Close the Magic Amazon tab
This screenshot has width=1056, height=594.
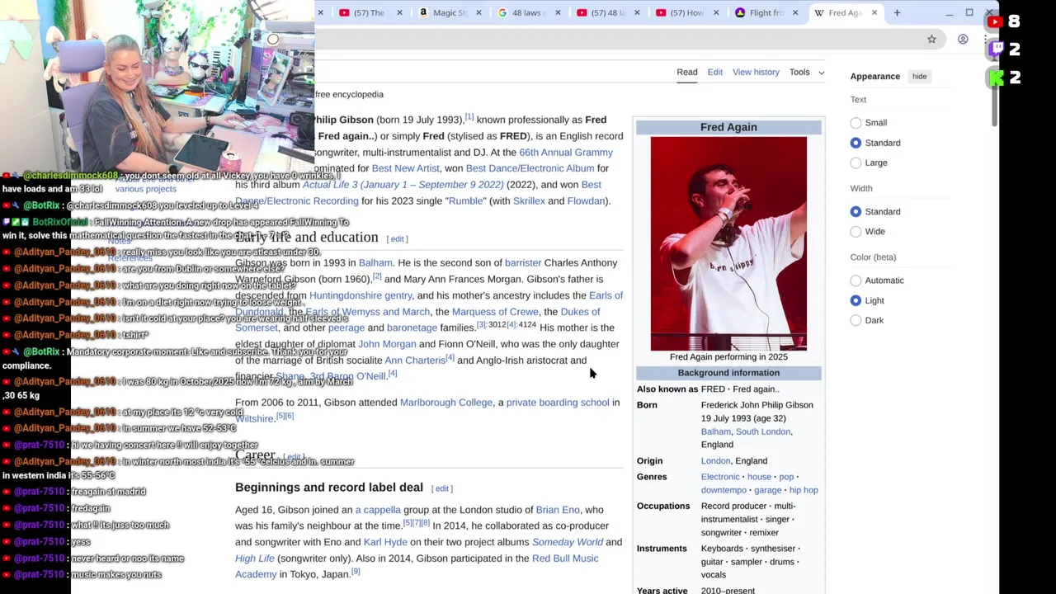tap(478, 12)
